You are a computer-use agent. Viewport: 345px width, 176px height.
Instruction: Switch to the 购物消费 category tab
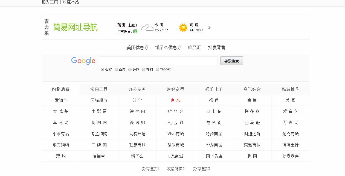click(60, 89)
